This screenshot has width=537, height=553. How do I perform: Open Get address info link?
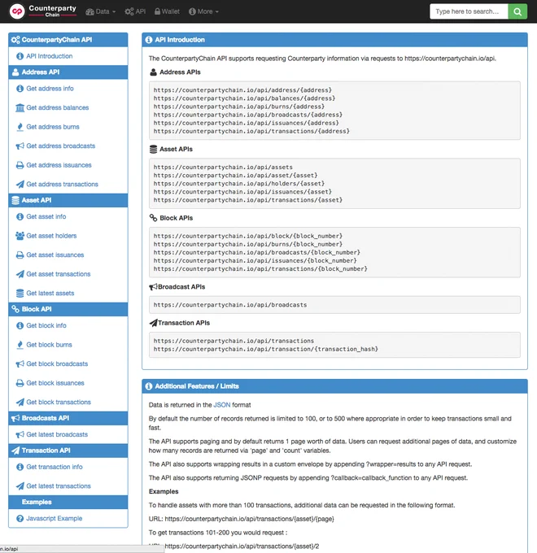click(x=50, y=89)
